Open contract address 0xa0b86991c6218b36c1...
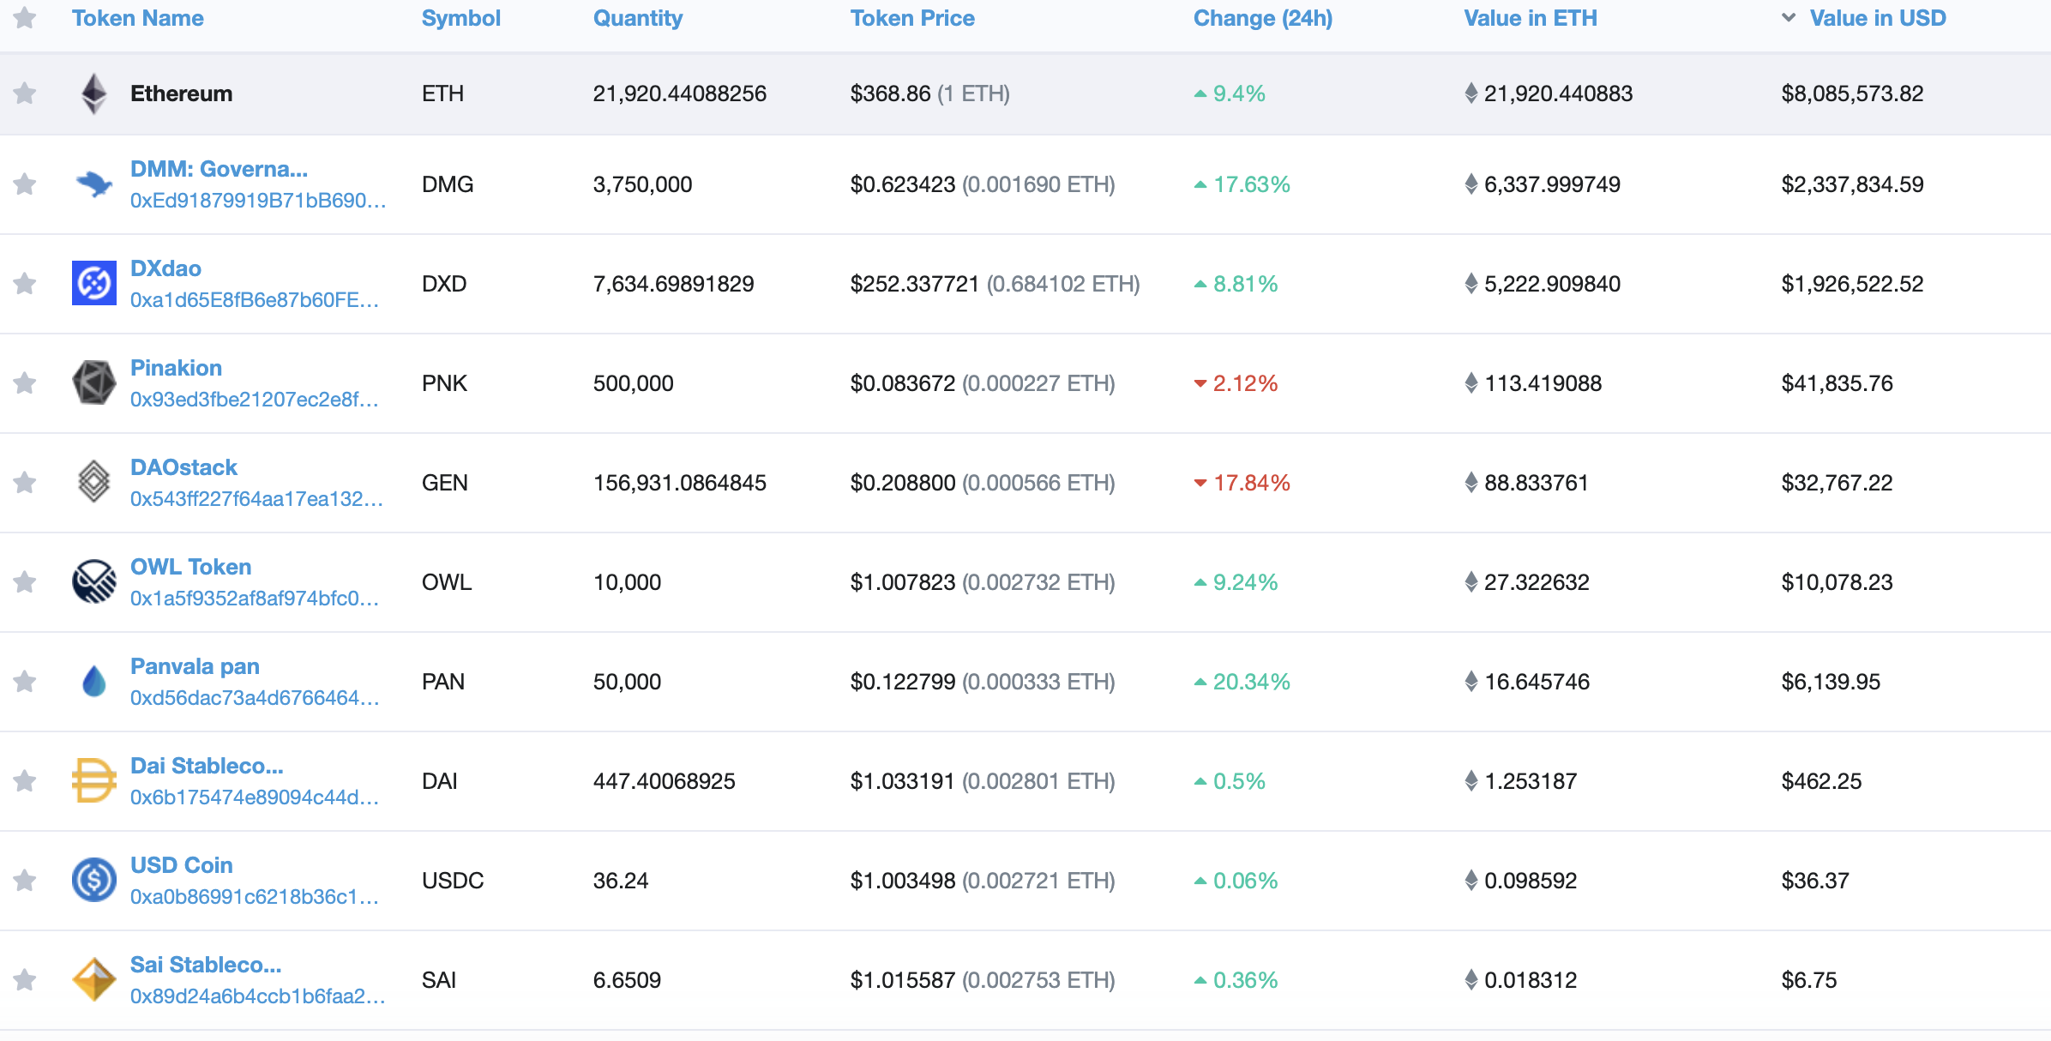Screen dimensions: 2051x1041 click(x=255, y=897)
